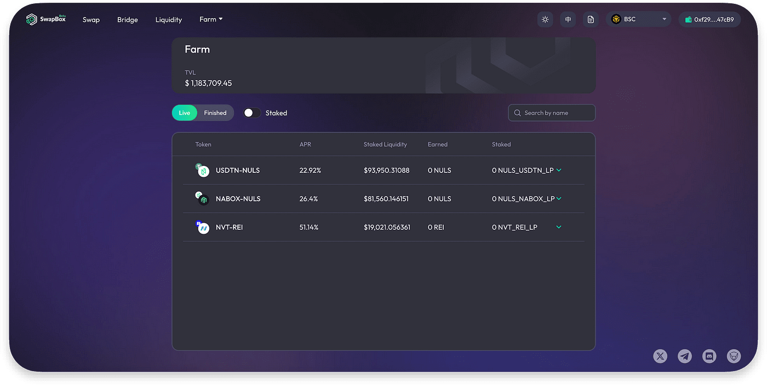Viewport: 767px width, 387px height.
Task: Click the NABOX-NULS pair name
Action: 238,199
